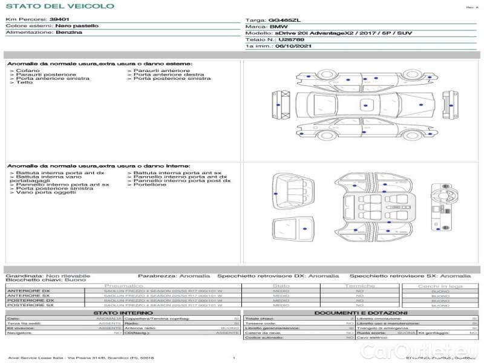Viewport: 484px width, 363px height.
Task: Click the front bumper view diagram on left
Action: click(280, 103)
